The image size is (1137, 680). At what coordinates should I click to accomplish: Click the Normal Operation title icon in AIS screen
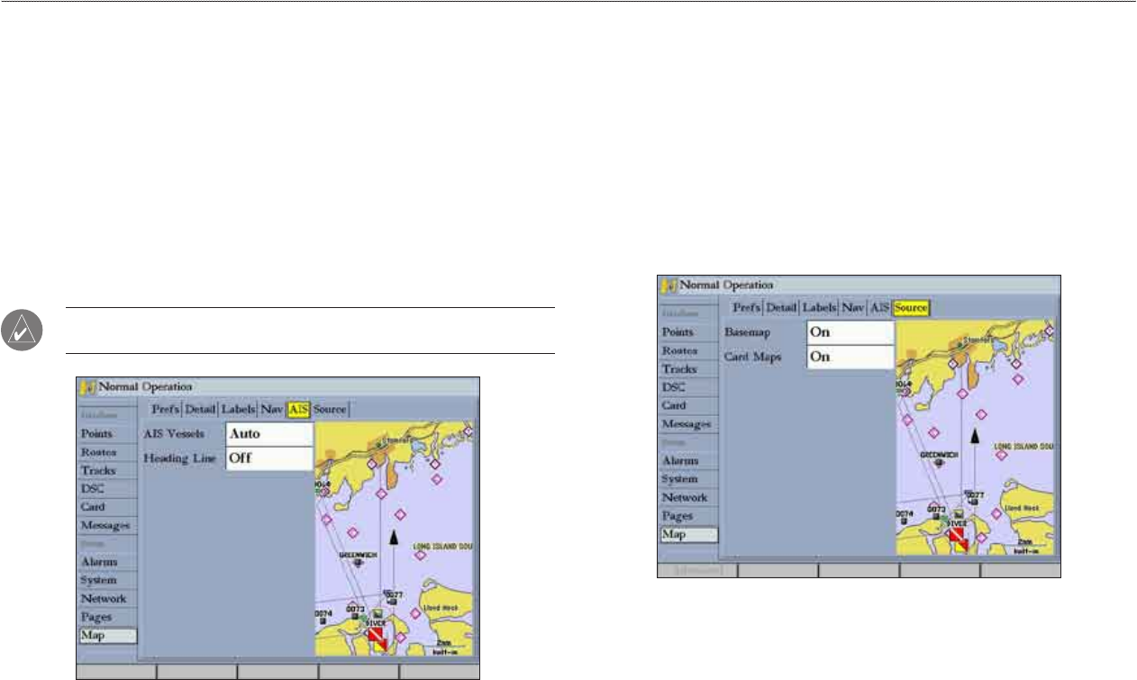(87, 386)
